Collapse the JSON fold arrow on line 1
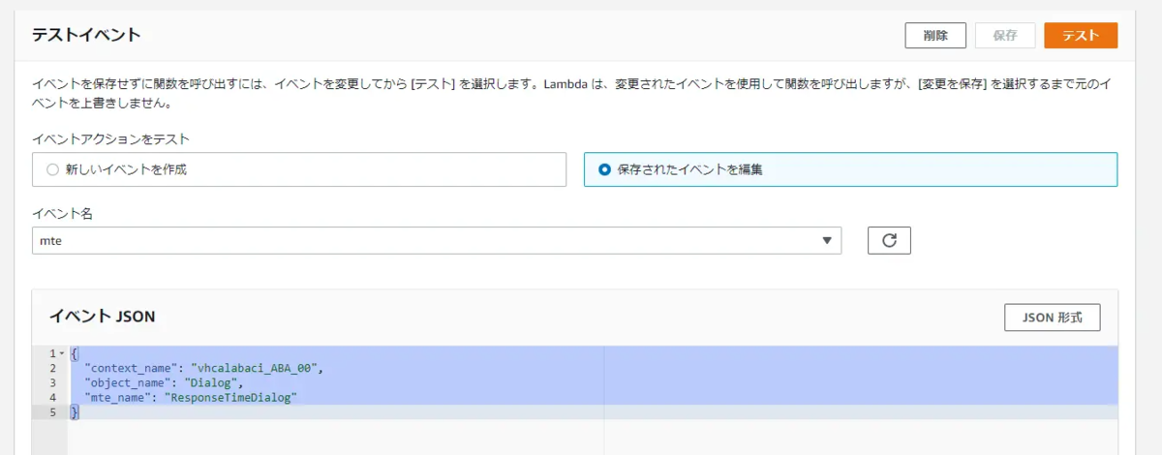 pos(62,354)
